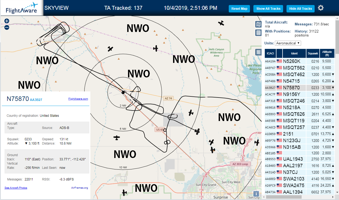This screenshot has height=200, width=339.
Task: Toggle the map grid icon
Action: pos(258,33)
